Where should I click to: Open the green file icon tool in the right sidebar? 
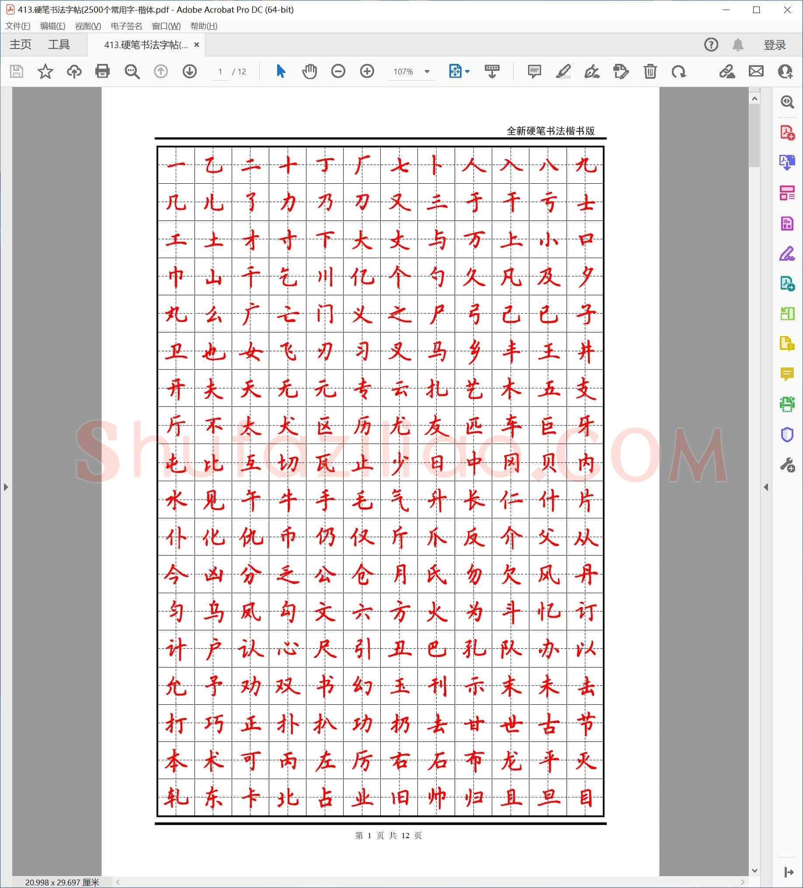point(787,283)
